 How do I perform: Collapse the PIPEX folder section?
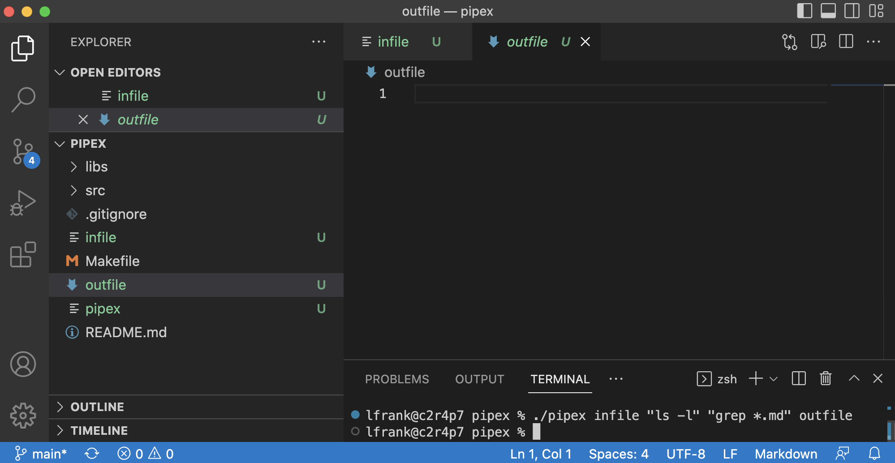click(196, 143)
